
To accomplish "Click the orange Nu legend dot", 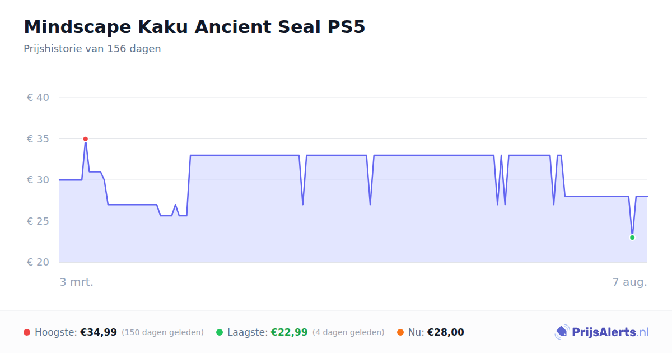I will (x=400, y=332).
